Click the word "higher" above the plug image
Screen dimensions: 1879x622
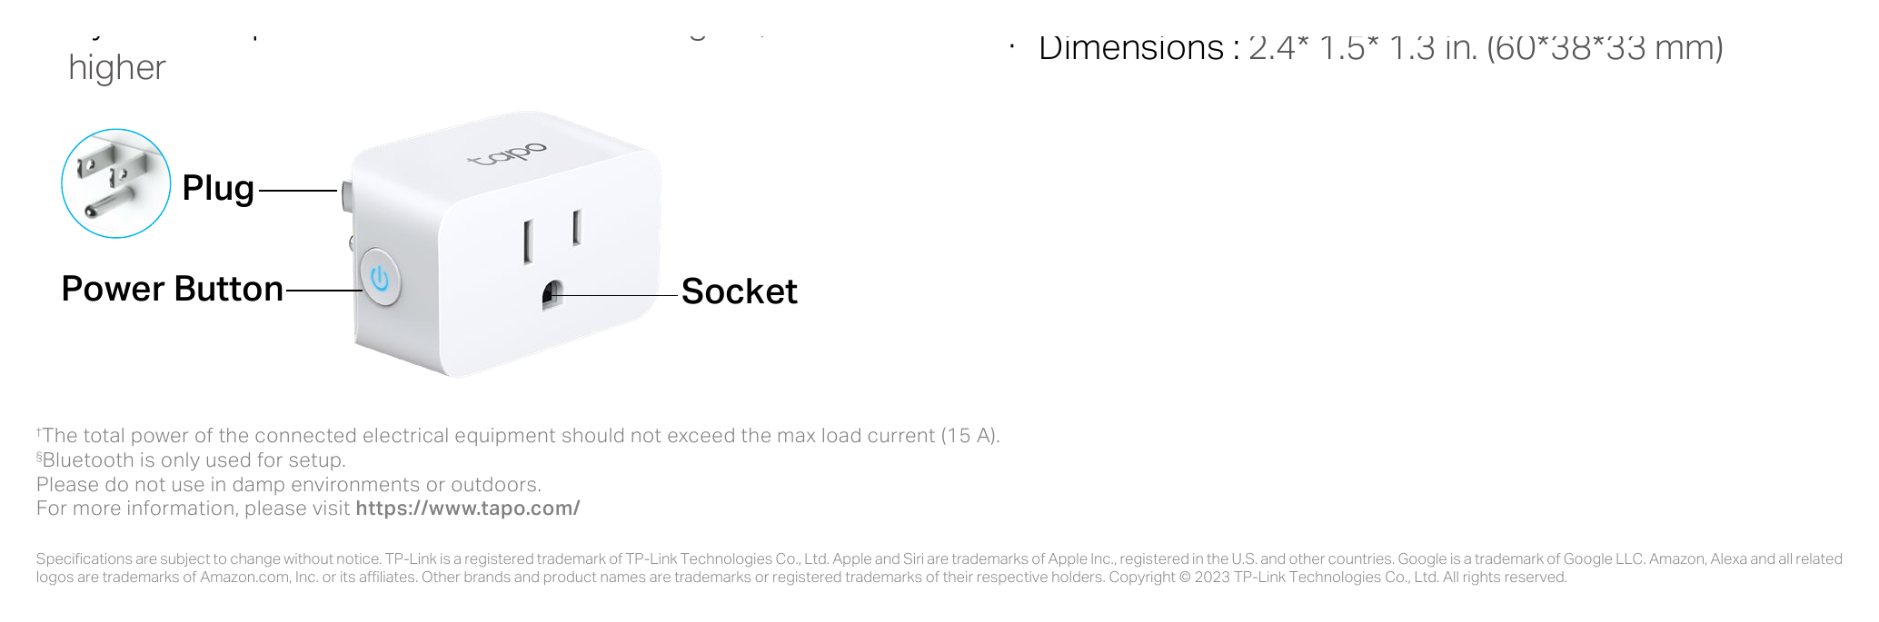[117, 68]
